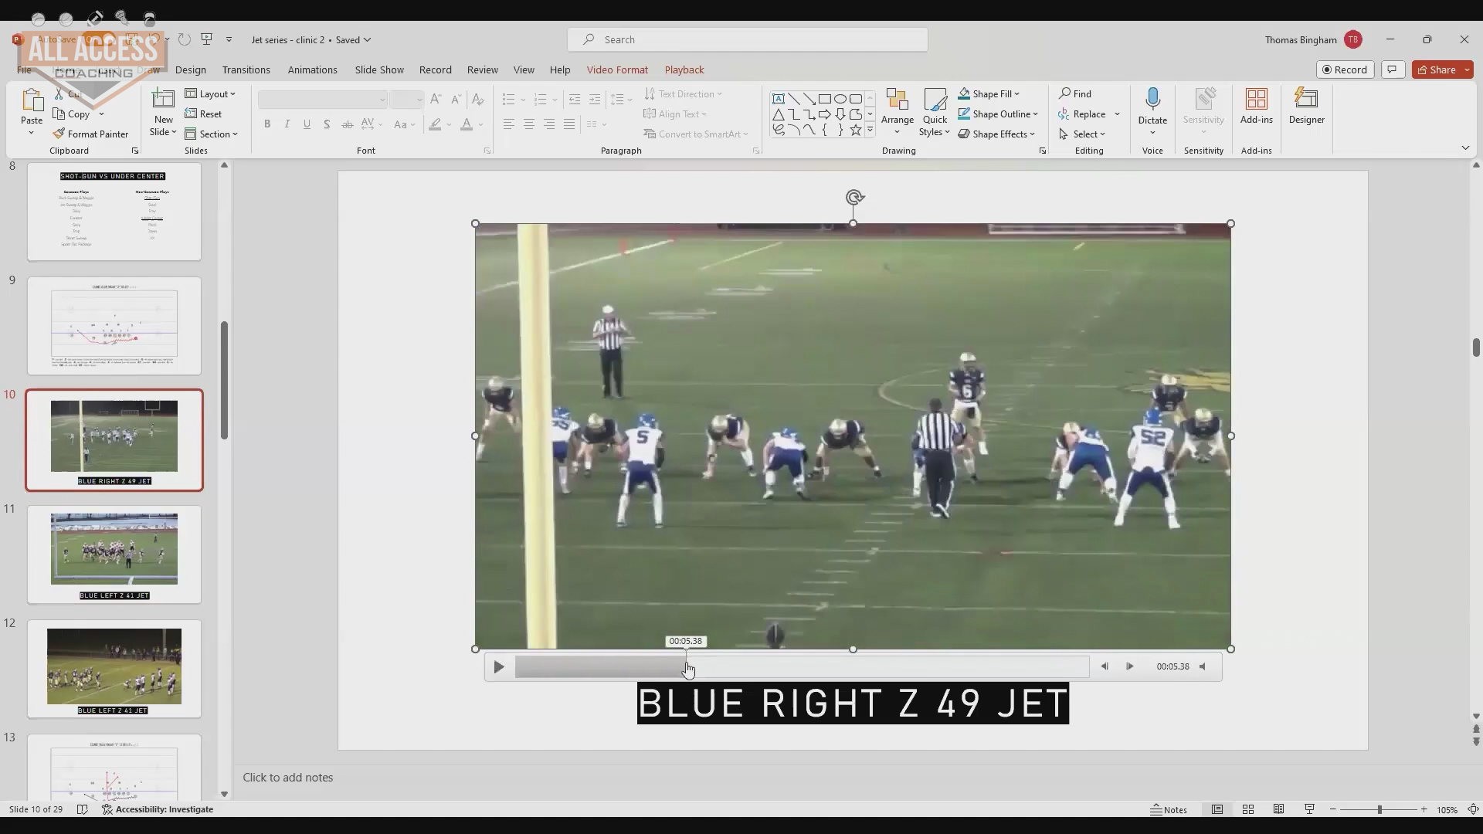The height and width of the screenshot is (834, 1483).
Task: Center the text alignment
Action: (528, 124)
